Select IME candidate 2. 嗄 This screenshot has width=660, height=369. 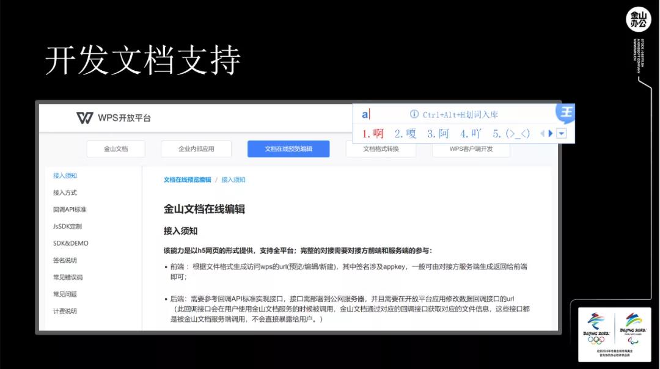pyautogui.click(x=405, y=134)
